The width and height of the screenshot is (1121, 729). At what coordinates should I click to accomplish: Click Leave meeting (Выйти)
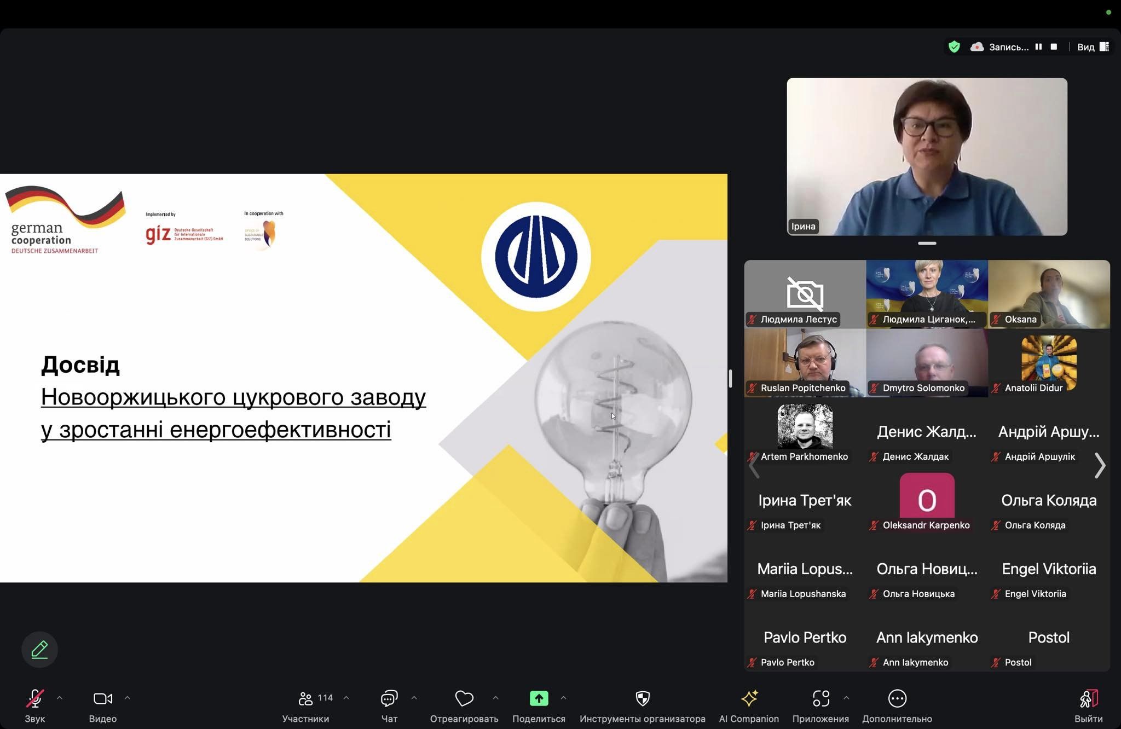tap(1088, 699)
